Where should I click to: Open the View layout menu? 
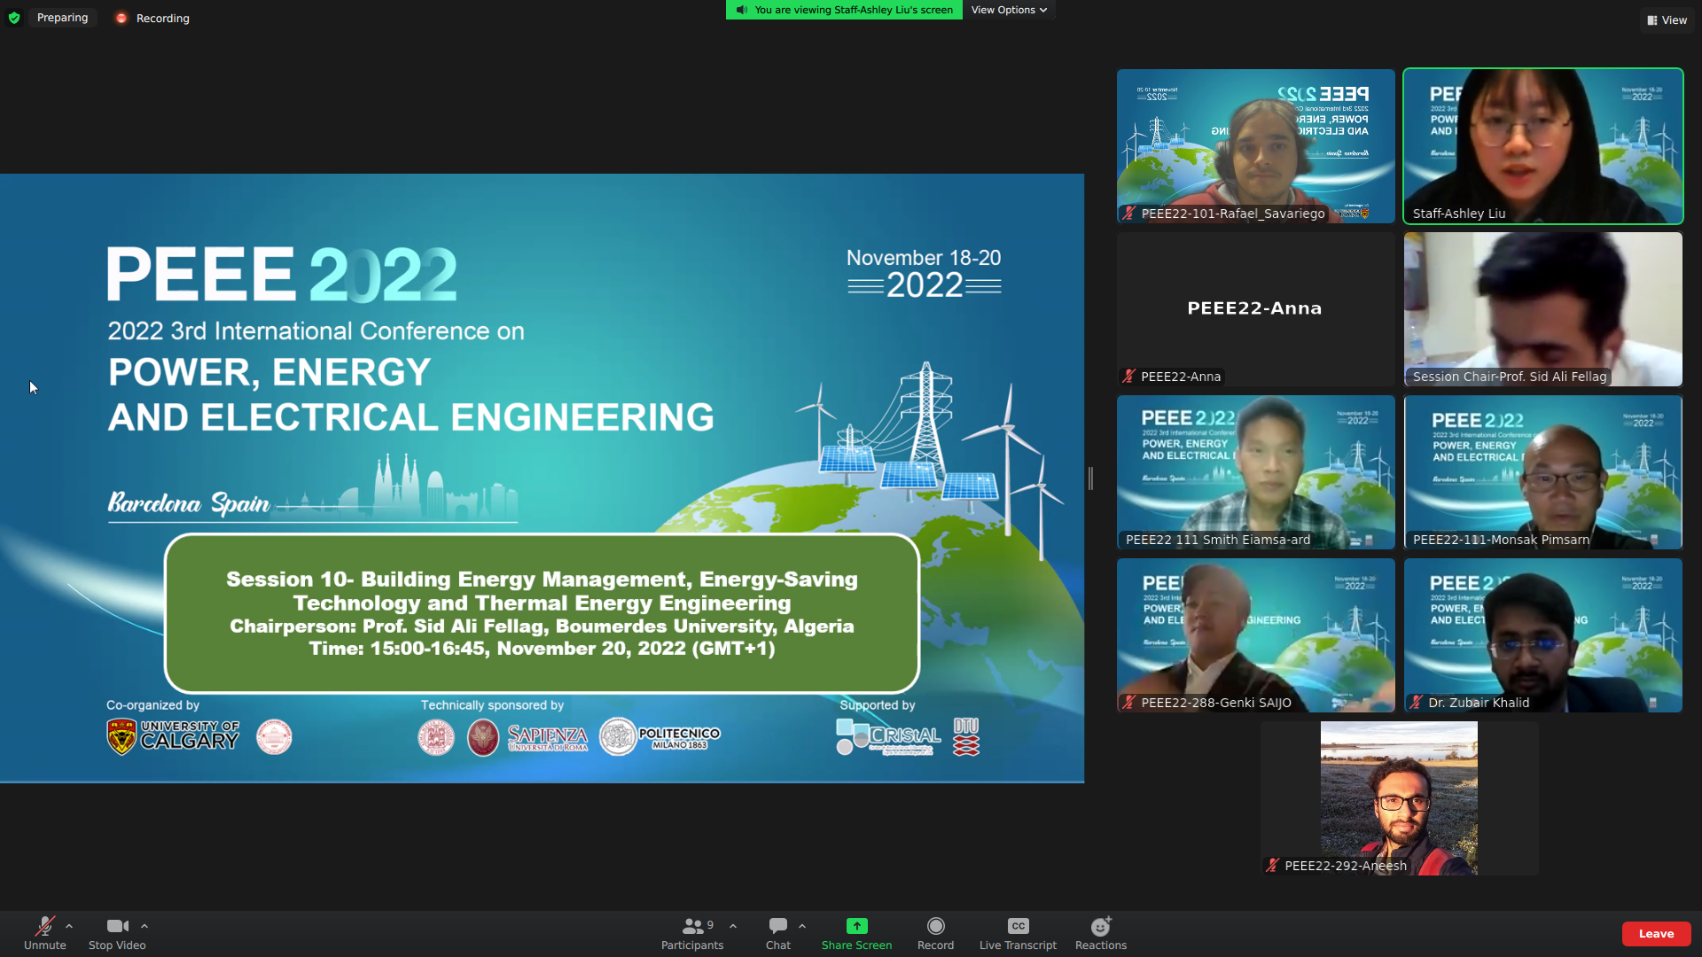[x=1667, y=19]
